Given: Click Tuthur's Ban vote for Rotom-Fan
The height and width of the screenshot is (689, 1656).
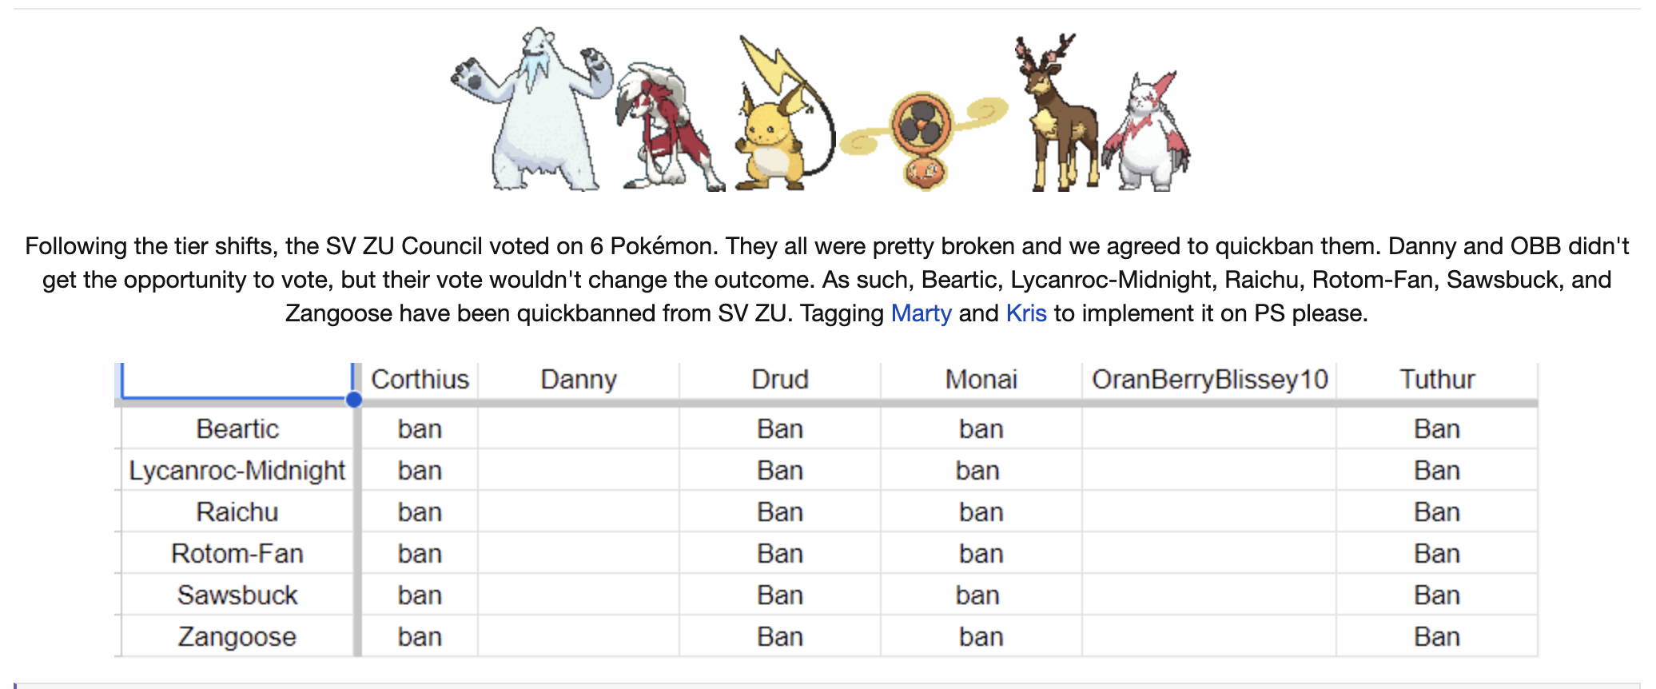Looking at the screenshot, I should pyautogui.click(x=1437, y=554).
